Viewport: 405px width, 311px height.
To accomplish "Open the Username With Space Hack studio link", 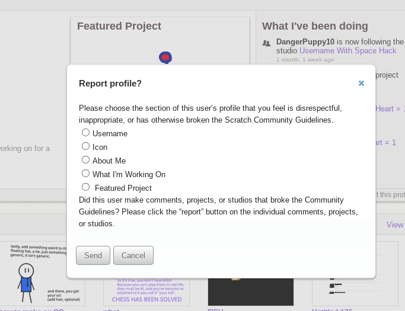I will (347, 51).
